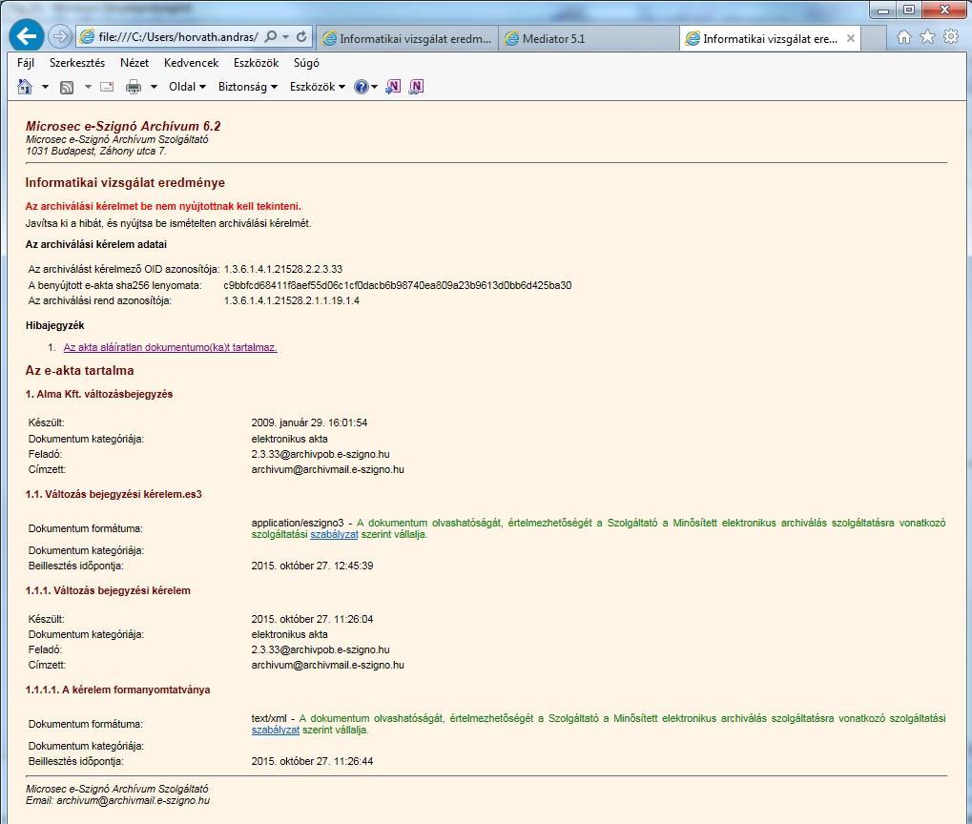Go back with the browser Back arrow
The height and width of the screenshot is (824, 972).
tap(27, 36)
